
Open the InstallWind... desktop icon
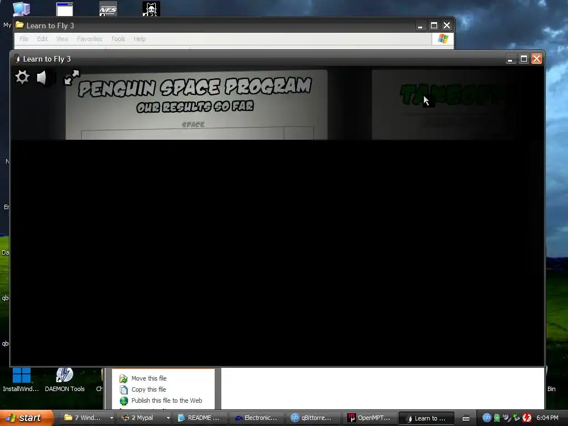21,381
